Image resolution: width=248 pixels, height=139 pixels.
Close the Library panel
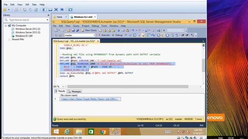[x=48, y=15]
